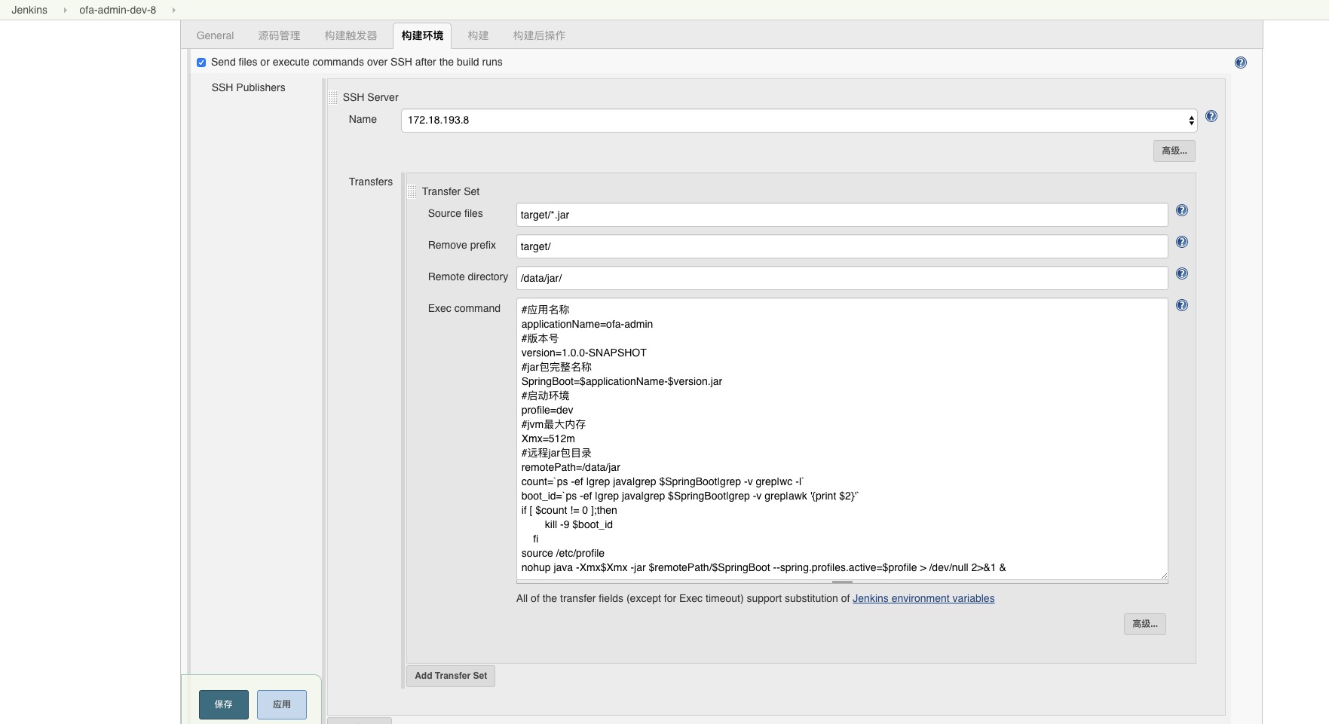The image size is (1329, 724).
Task: Click the 应用 apply button
Action: coord(282,704)
